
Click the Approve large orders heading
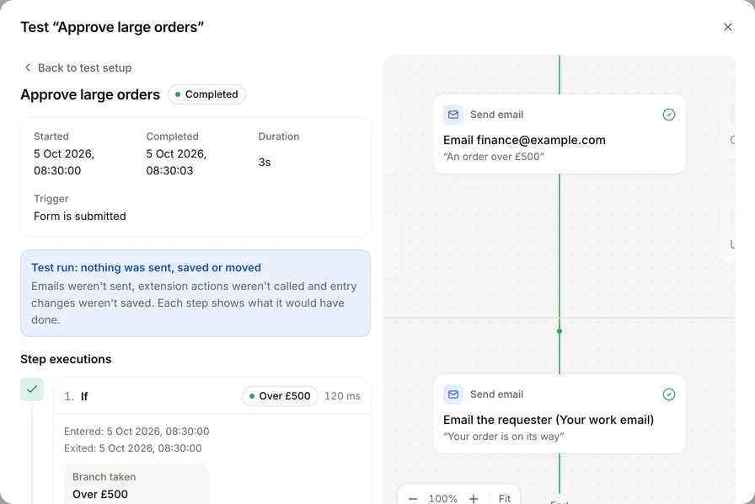pyautogui.click(x=90, y=94)
